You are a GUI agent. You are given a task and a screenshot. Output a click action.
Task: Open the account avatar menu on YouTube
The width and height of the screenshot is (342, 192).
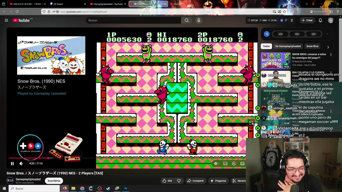pos(331,20)
